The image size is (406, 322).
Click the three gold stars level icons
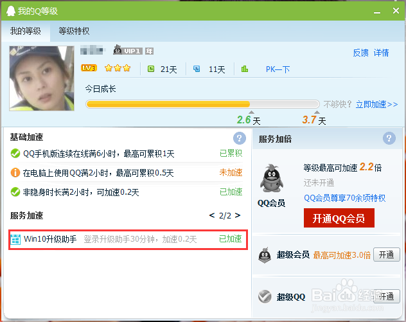coord(118,68)
